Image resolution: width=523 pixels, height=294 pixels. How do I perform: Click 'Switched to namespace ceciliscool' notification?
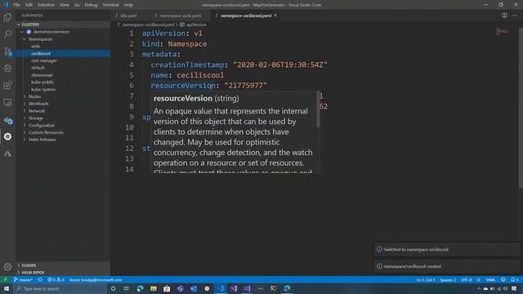[447, 249]
